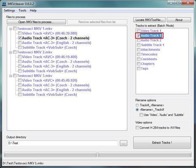196x168 pixels.
Task: Click the 'Tracks to extract (Batch Mode)' label
Action: pyautogui.click(x=155, y=26)
